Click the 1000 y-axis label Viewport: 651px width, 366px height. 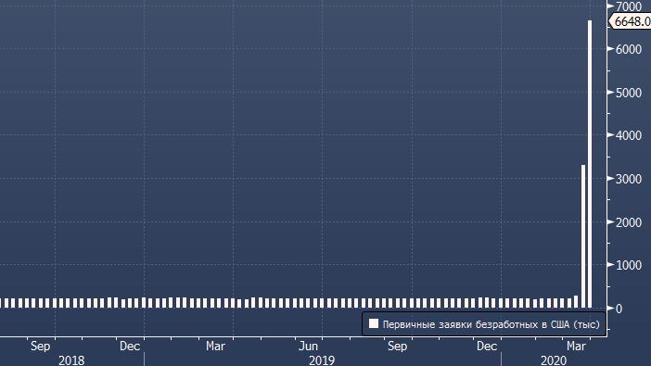pos(629,265)
